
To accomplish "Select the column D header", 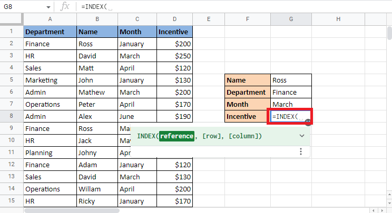I will click(174, 19).
